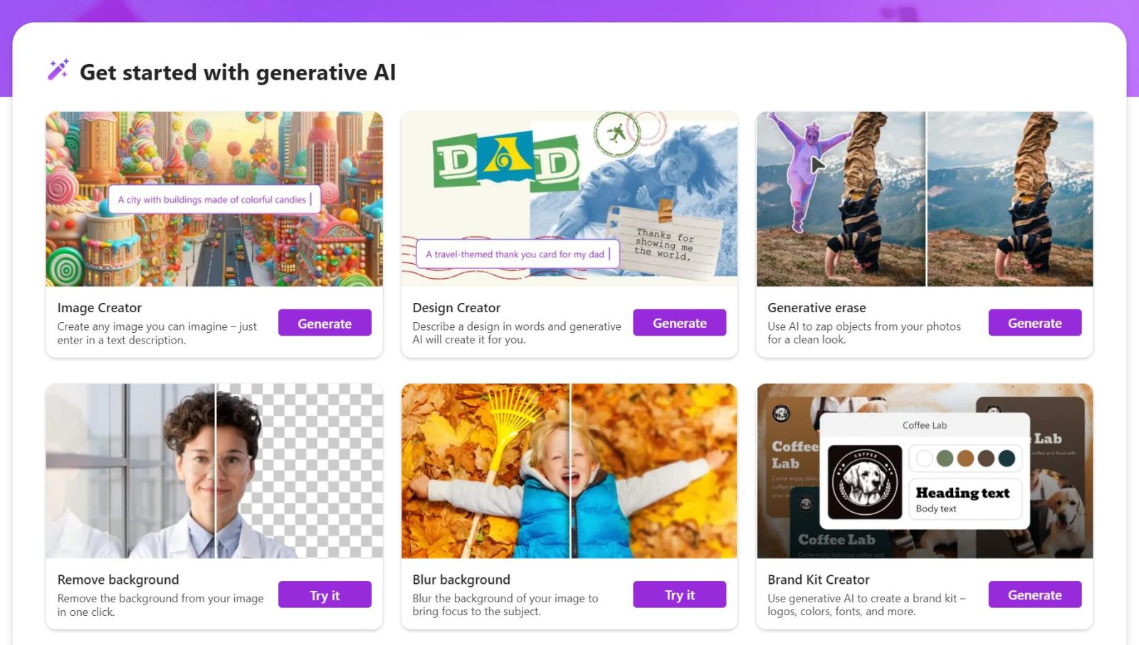The width and height of the screenshot is (1139, 645).
Task: Click the Coffee Lab dog logo icon
Action: click(x=865, y=481)
